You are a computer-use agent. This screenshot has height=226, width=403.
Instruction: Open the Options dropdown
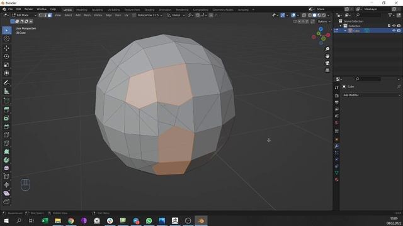(x=324, y=21)
